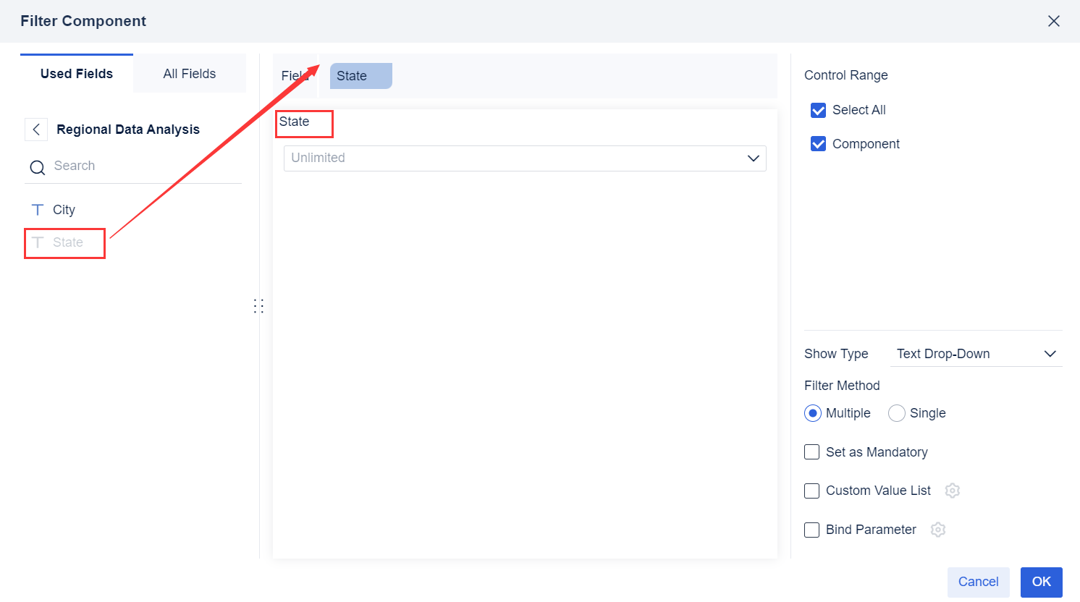Click the Regional Data Analysis heading
The image size is (1080, 602).
point(128,130)
